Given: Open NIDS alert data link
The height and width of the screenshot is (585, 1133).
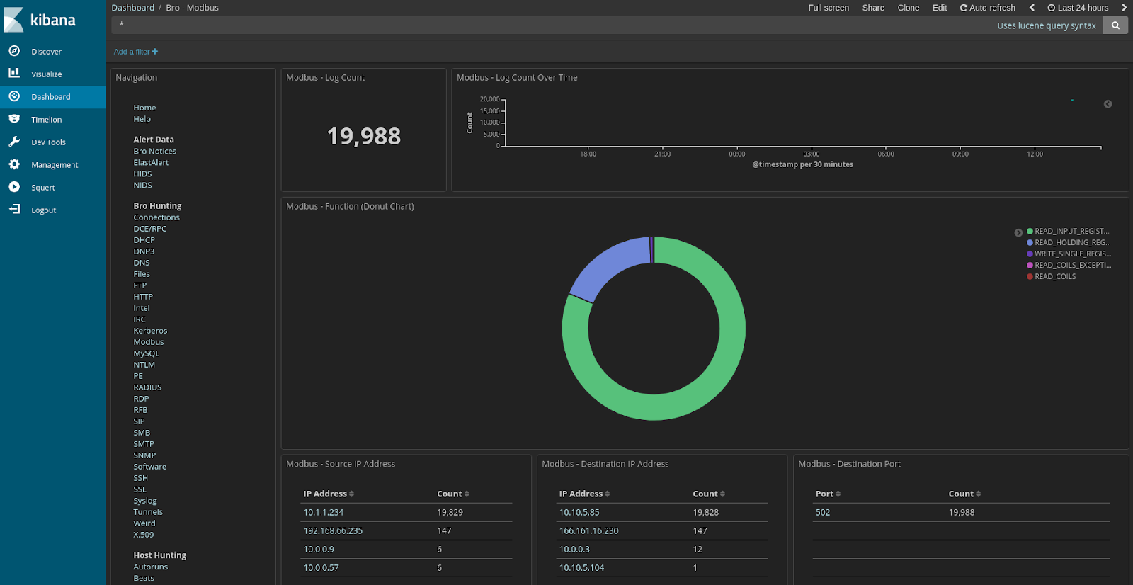Looking at the screenshot, I should (x=142, y=185).
